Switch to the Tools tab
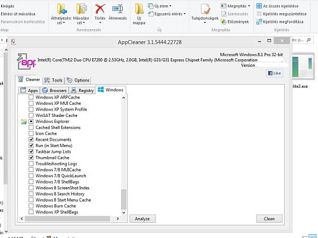The image size is (318, 238). (x=54, y=80)
